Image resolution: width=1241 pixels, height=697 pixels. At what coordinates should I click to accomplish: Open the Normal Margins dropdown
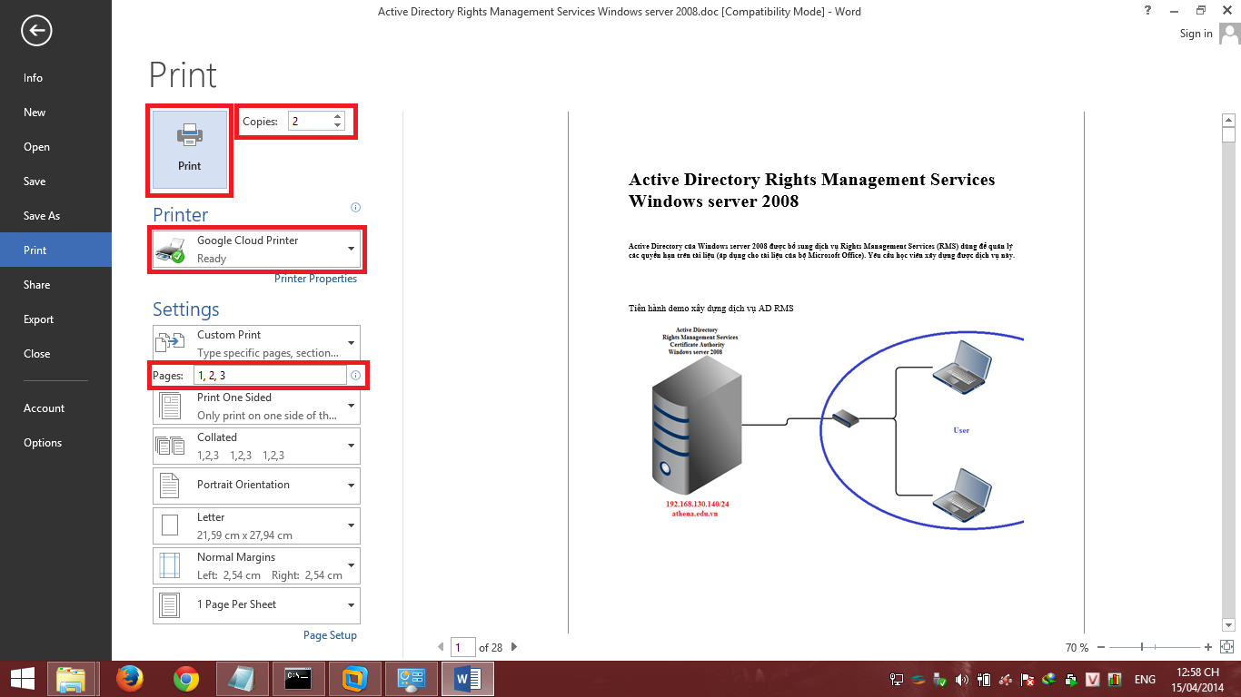tap(257, 565)
